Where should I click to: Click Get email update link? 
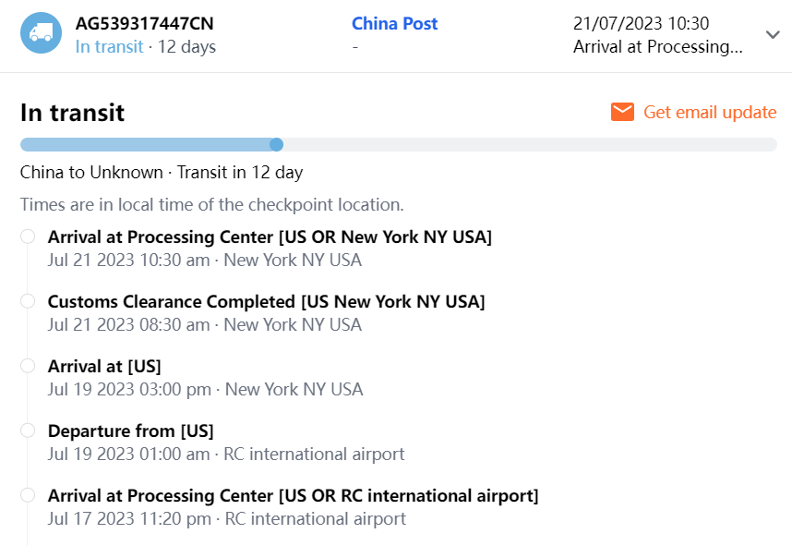point(709,112)
